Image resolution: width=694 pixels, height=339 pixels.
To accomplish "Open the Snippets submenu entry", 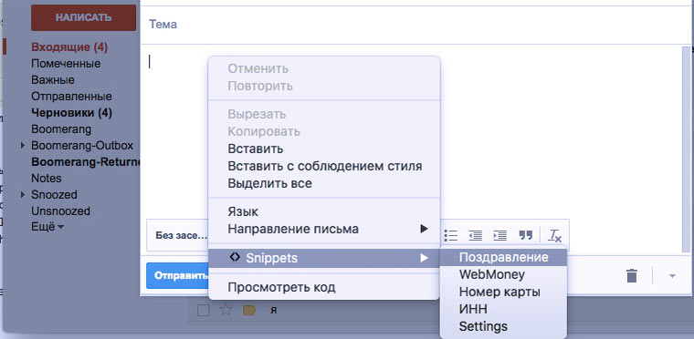I will pos(324,258).
